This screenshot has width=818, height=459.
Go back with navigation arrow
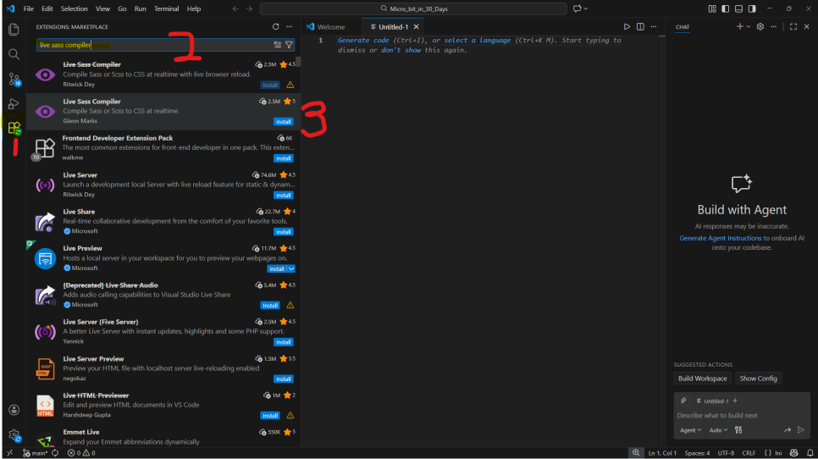point(235,8)
